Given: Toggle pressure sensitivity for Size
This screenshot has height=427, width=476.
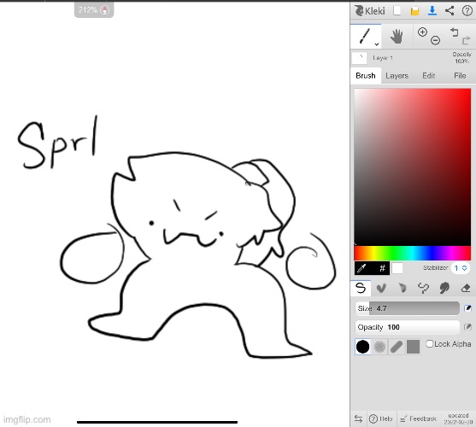Looking at the screenshot, I should tap(467, 308).
